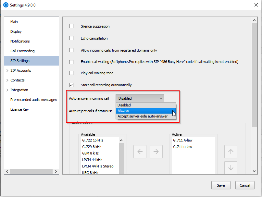262x197 pixels.
Task: Click the sidebar horizontal scrollbar right arrow
Action: pos(56,172)
